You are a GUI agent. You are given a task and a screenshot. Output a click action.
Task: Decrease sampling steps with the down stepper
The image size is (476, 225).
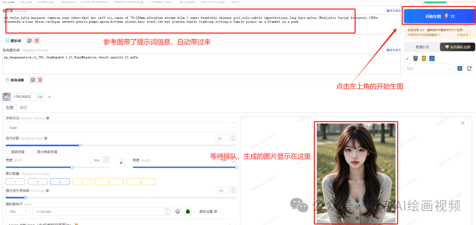click(233, 140)
